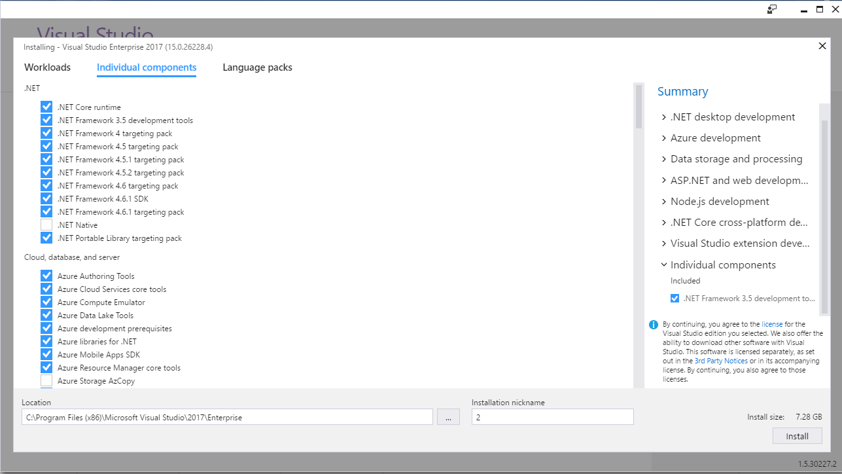Image resolution: width=842 pixels, height=474 pixels.
Task: Disable Azure development prerequisites component
Action: coord(46,328)
